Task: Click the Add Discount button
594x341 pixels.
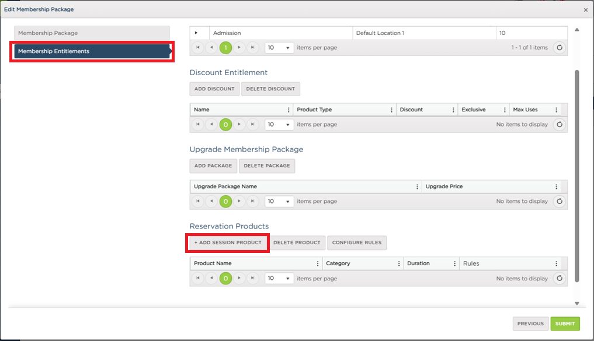Action: (x=214, y=89)
